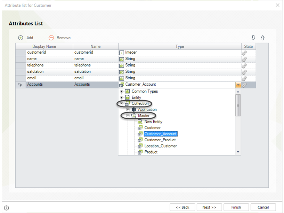Click the Product collection icon
The image size is (284, 213).
click(x=140, y=152)
